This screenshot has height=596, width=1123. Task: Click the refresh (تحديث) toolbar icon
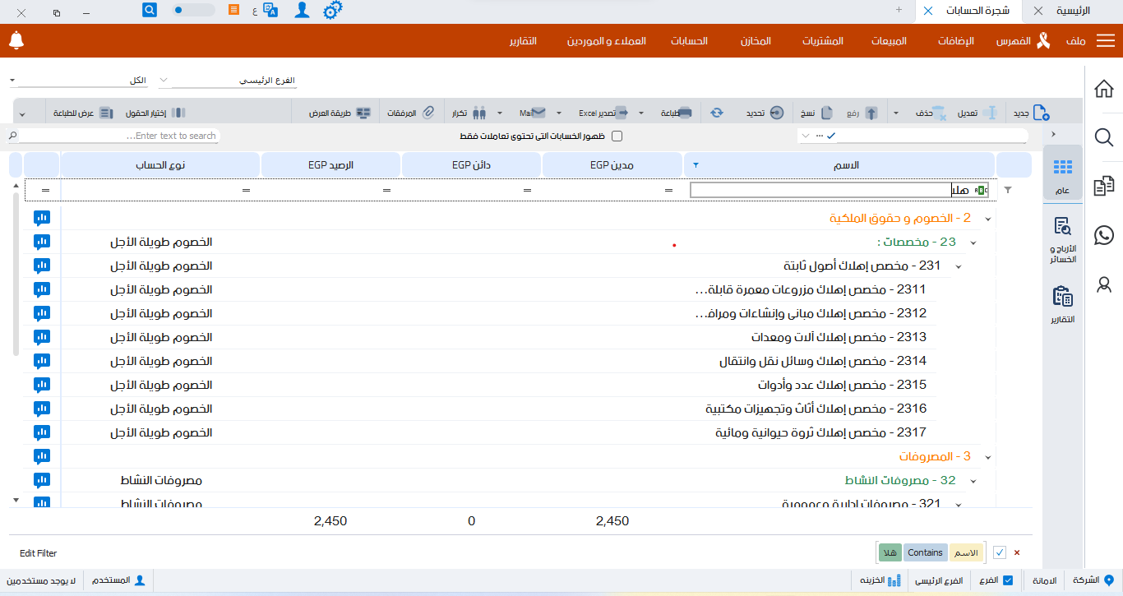point(717,113)
